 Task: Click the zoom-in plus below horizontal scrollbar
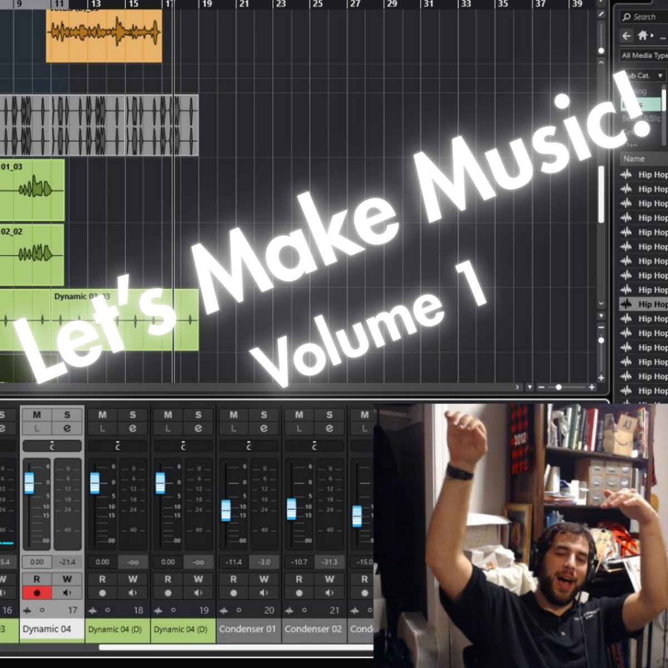[592, 387]
